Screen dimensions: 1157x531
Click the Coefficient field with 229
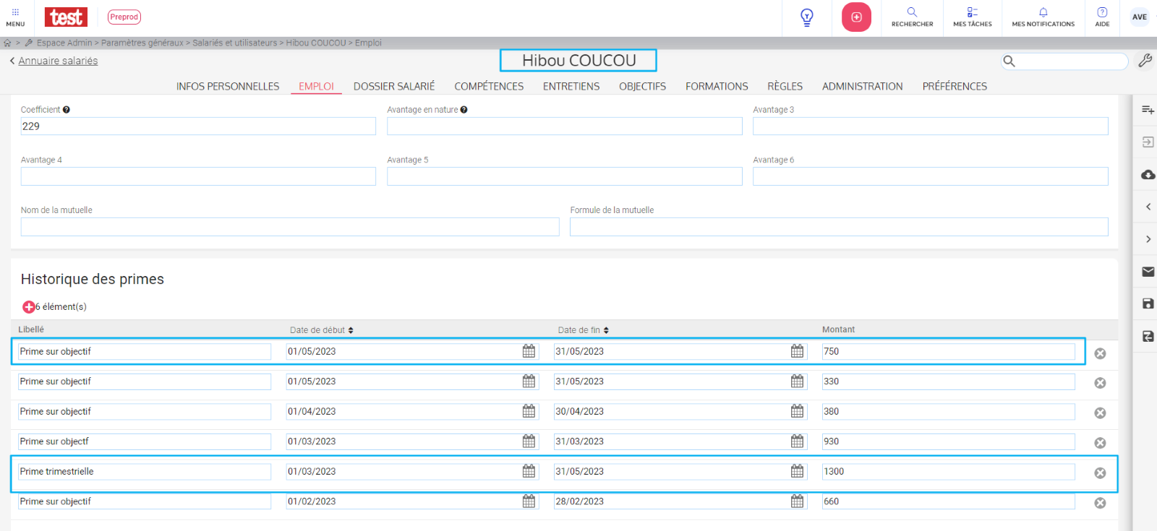click(x=198, y=126)
